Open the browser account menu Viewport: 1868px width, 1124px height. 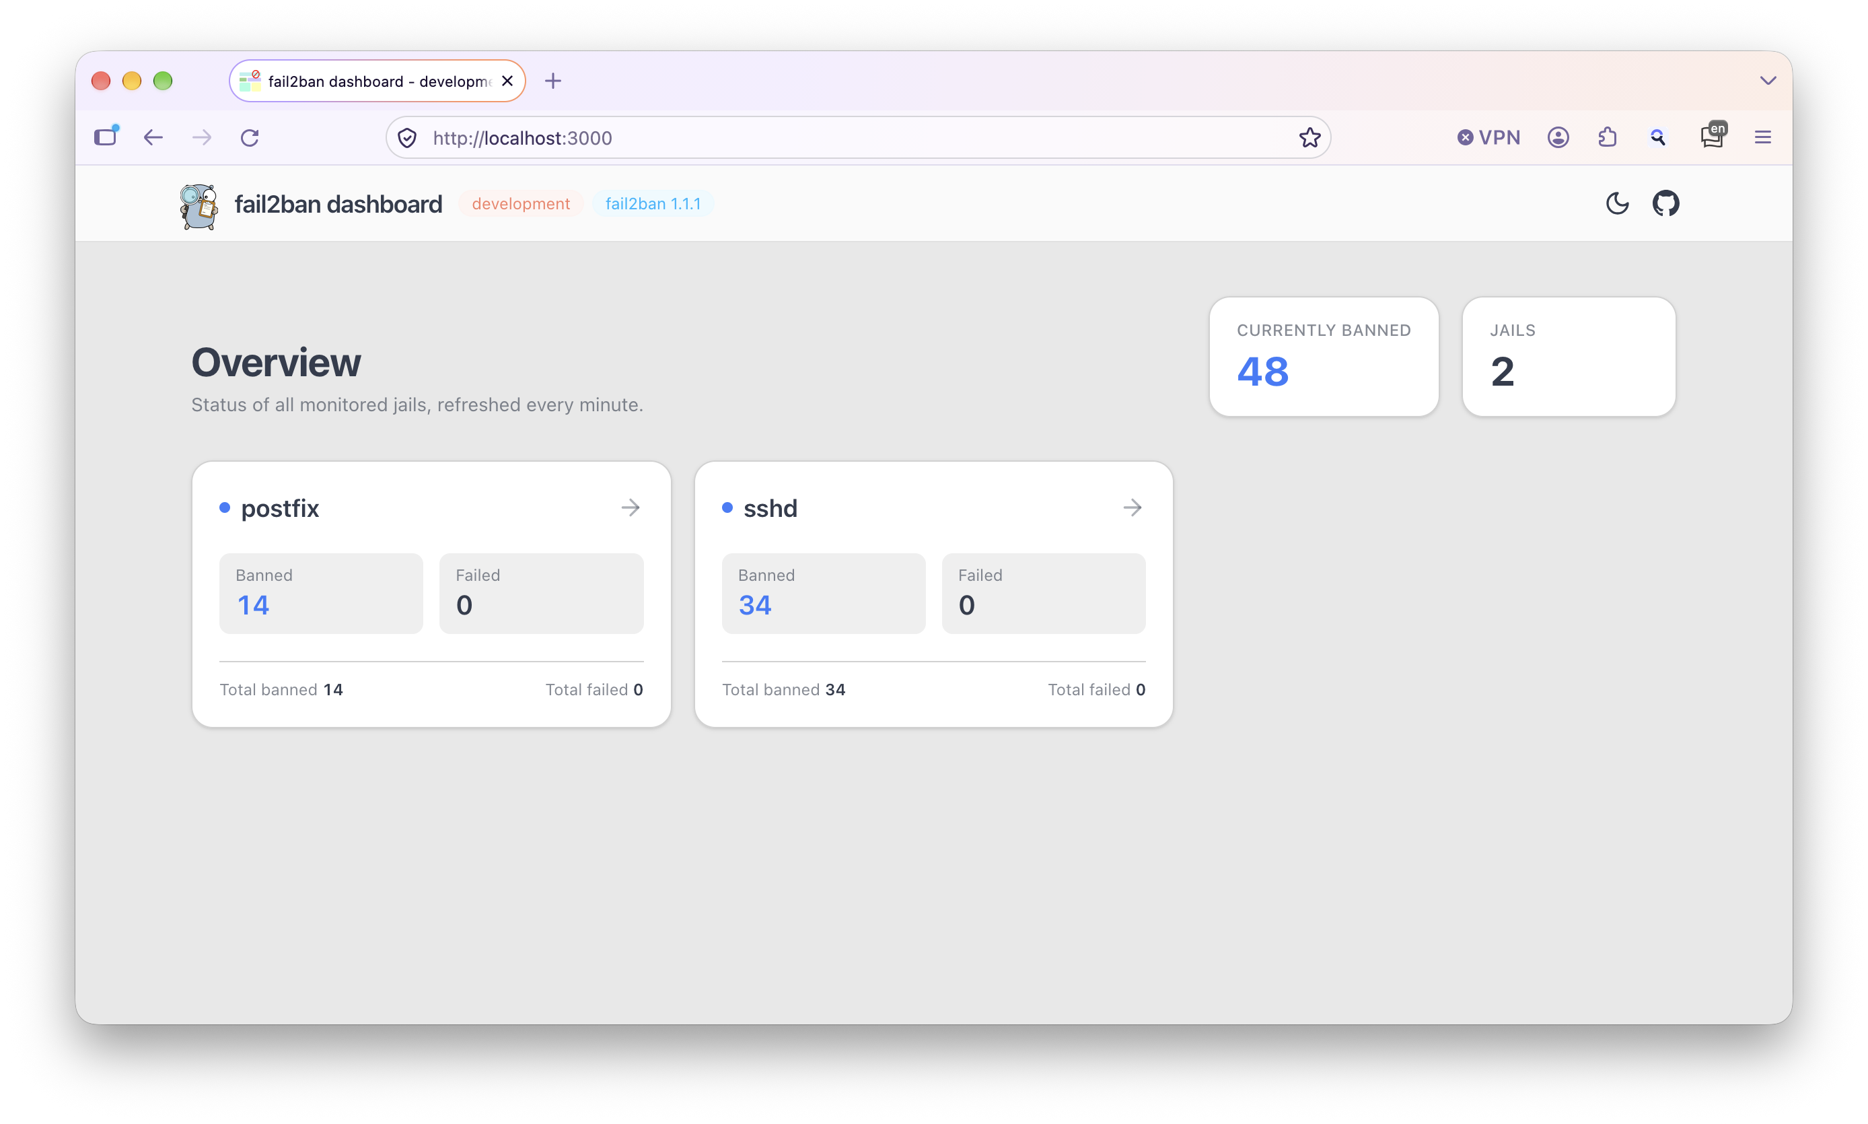(x=1558, y=137)
